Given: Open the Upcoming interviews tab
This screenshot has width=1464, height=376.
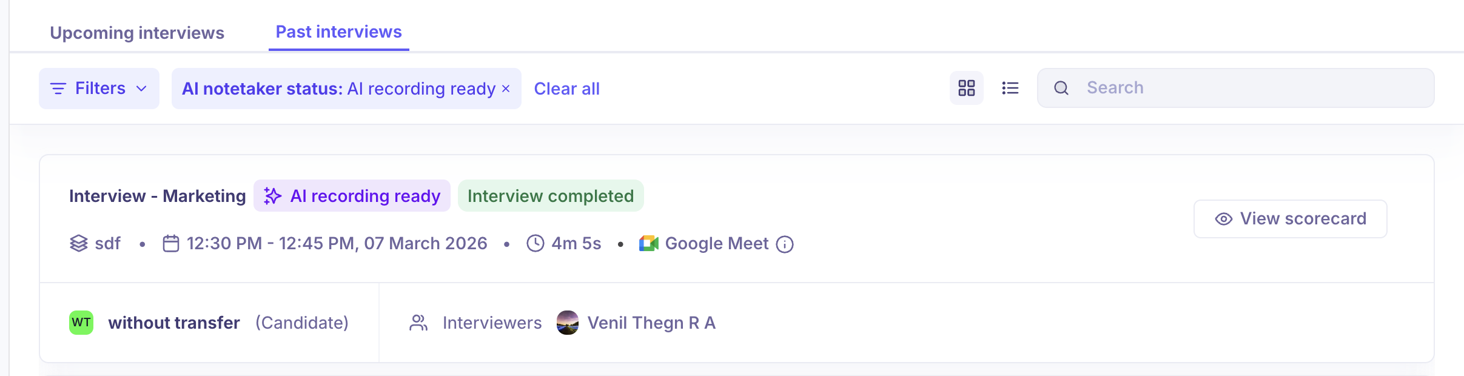Looking at the screenshot, I should 137,33.
